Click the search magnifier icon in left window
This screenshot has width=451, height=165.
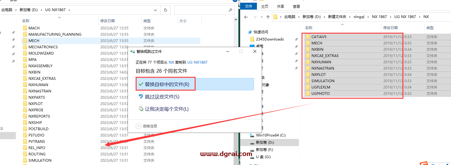click(230, 10)
